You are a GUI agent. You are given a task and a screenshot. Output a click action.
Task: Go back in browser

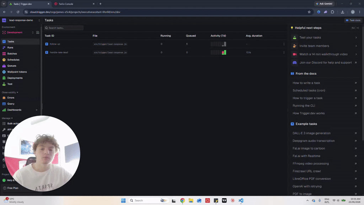point(4,12)
